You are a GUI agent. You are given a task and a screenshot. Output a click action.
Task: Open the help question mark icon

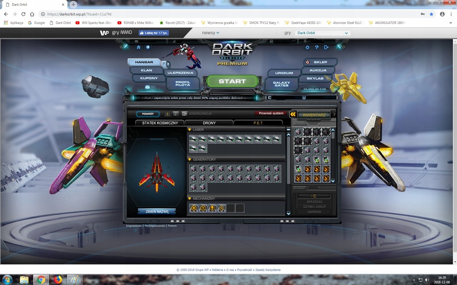point(316,47)
